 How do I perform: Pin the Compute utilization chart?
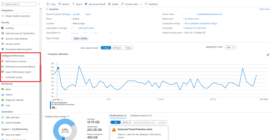point(268,55)
